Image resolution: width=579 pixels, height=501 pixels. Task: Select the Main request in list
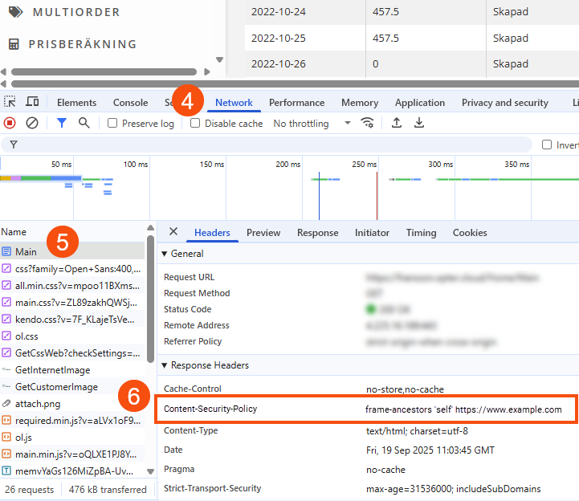[26, 252]
